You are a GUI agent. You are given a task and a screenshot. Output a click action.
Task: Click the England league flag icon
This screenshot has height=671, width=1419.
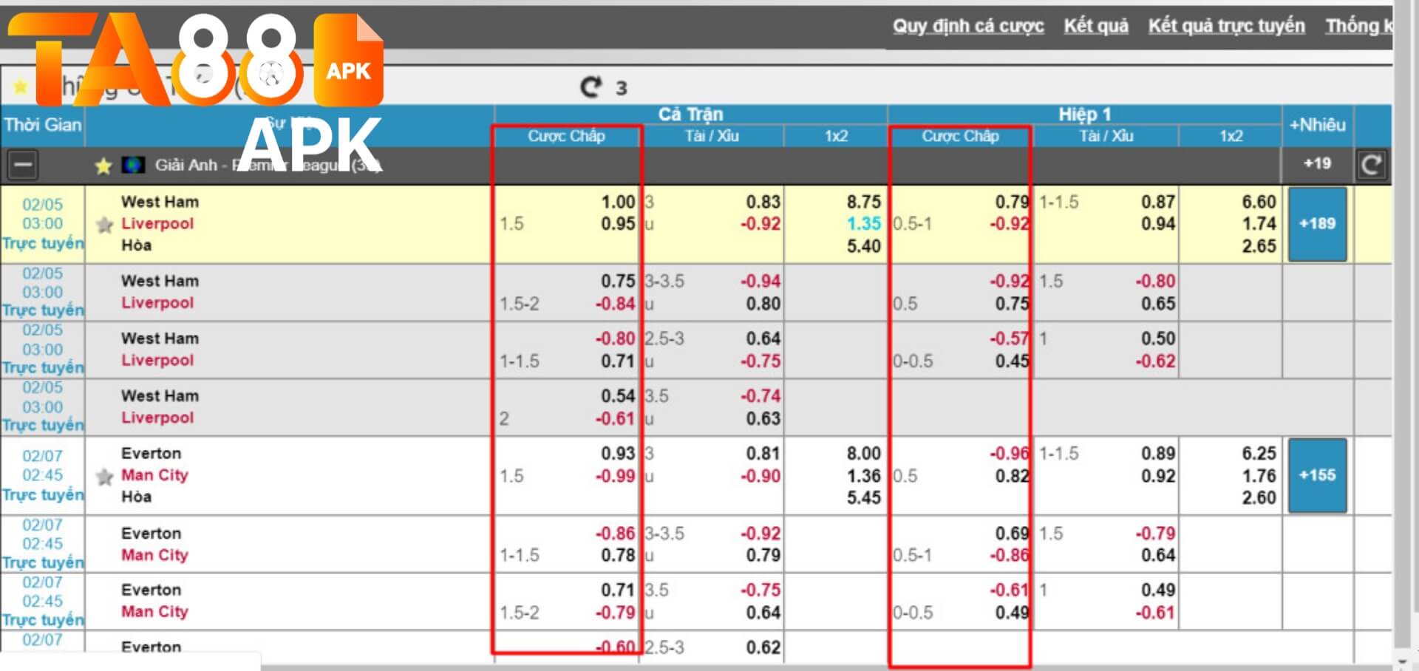click(x=134, y=165)
